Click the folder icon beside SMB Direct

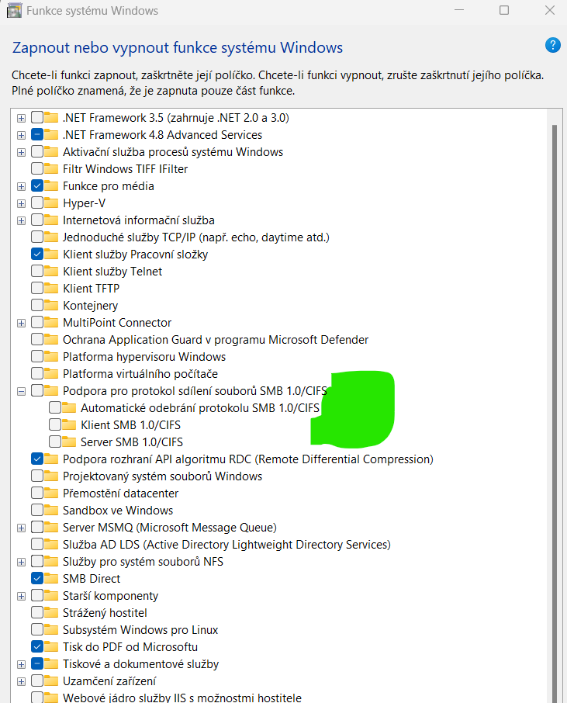51,578
